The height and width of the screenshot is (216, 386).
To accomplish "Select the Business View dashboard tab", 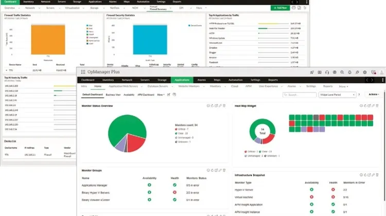I will pyautogui.click(x=113, y=95).
